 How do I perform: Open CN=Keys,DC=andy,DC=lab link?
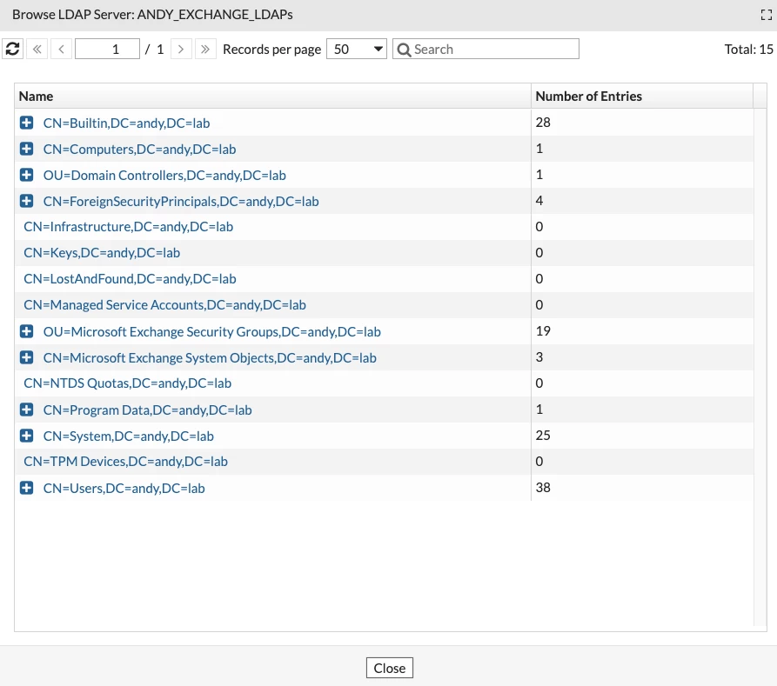(102, 253)
